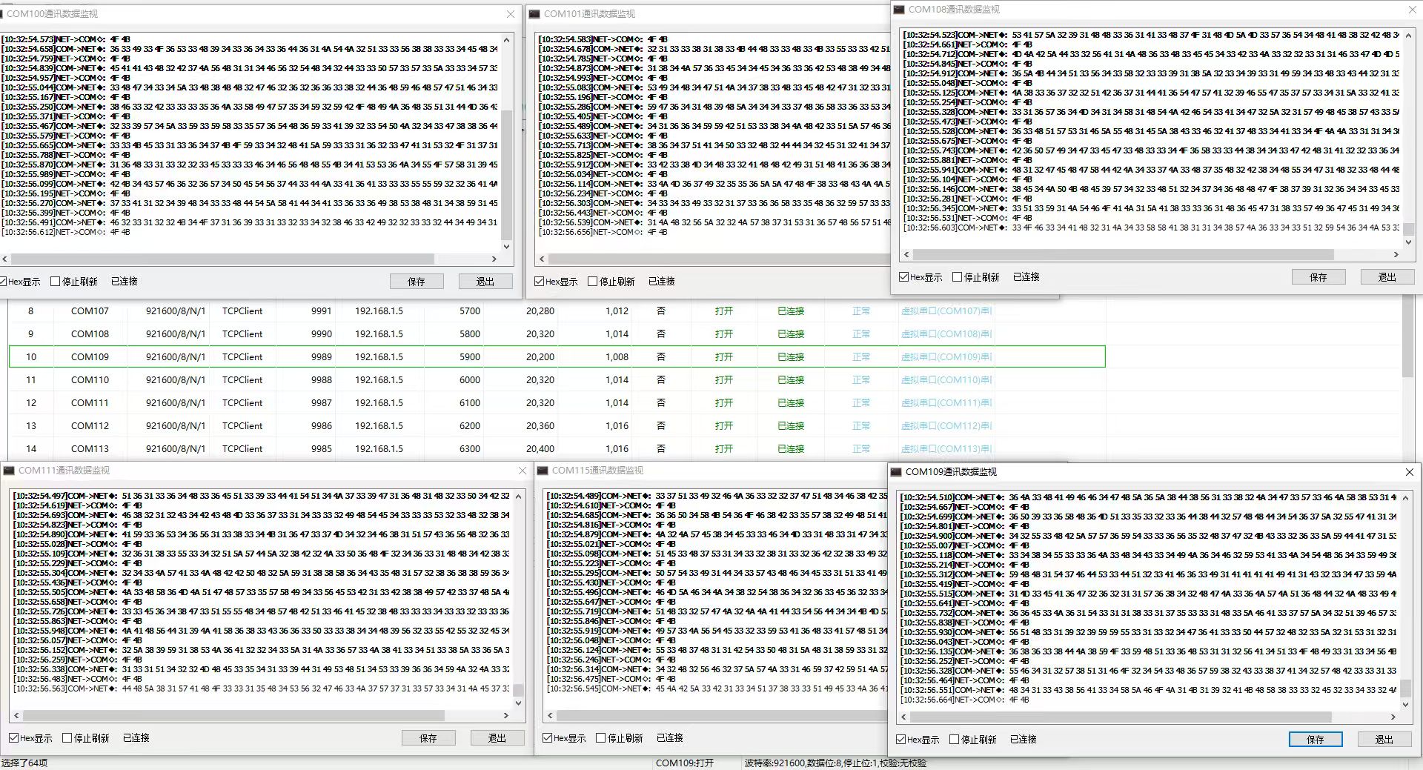Click scroll-down arrow in COM111 log window
Image resolution: width=1423 pixels, height=770 pixels.
point(518,702)
